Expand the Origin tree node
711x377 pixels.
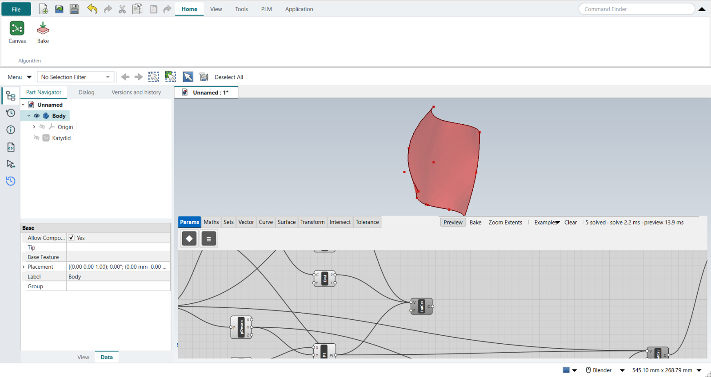pos(34,127)
